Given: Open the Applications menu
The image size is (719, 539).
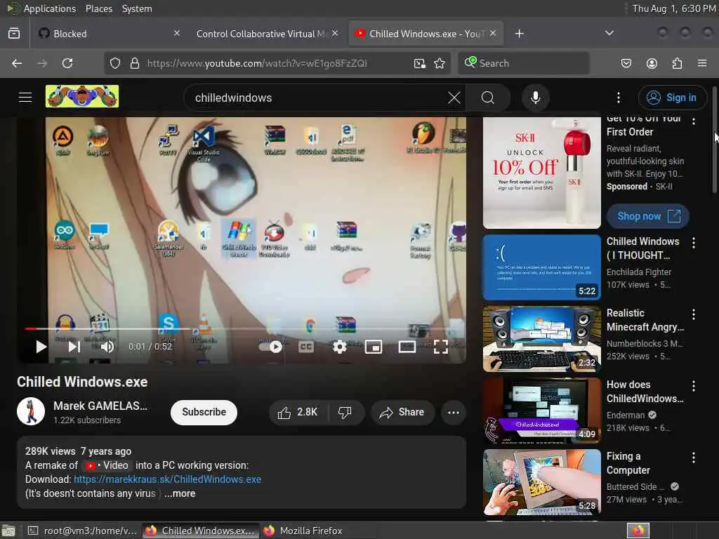Looking at the screenshot, I should tap(50, 8).
